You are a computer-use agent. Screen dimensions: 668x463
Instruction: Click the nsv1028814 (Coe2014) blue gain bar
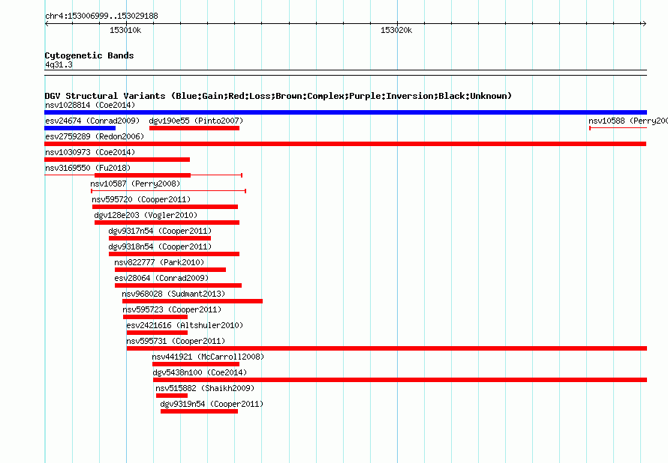click(345, 112)
